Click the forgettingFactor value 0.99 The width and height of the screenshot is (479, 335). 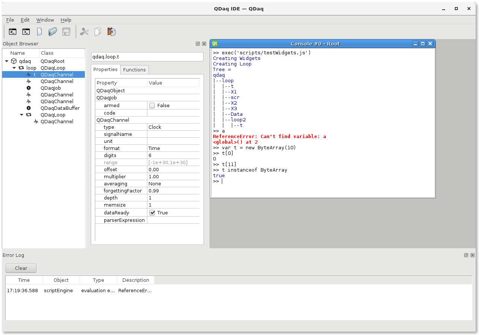coord(173,191)
